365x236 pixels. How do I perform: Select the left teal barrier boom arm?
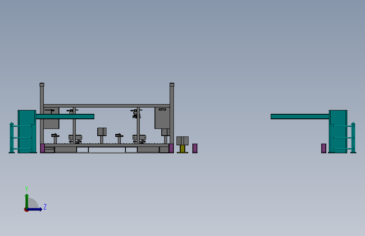click(65, 116)
